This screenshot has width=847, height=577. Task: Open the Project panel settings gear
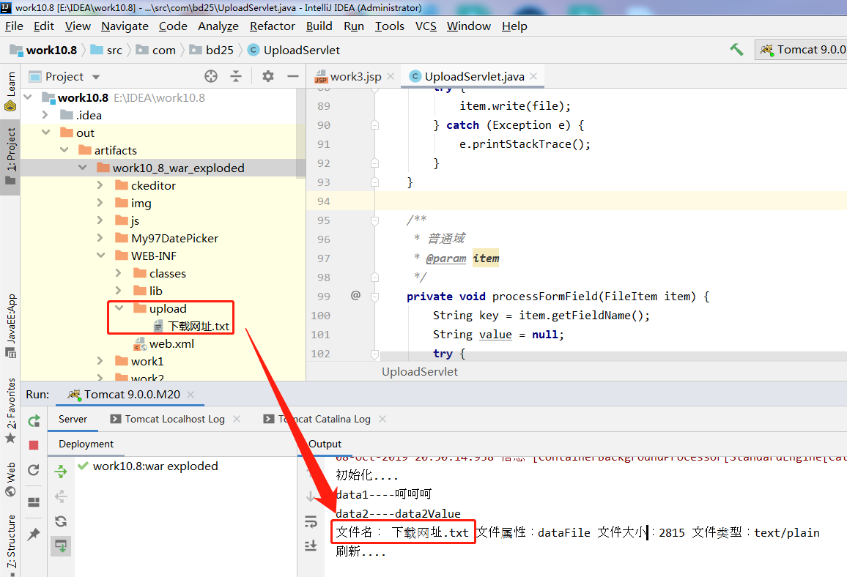[268, 76]
